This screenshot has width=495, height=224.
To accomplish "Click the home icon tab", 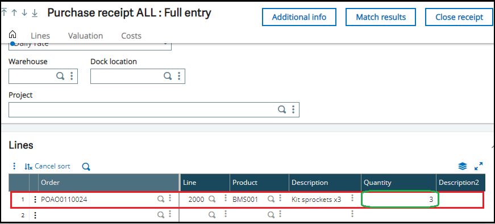I will coord(13,35).
